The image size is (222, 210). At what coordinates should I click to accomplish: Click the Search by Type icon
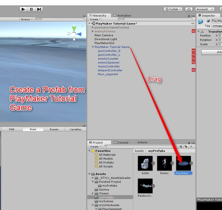(x=181, y=147)
